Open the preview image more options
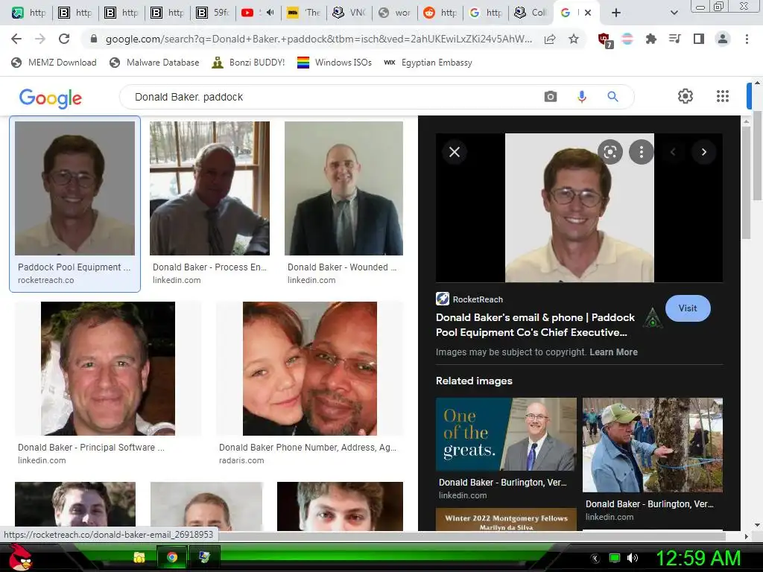This screenshot has width=763, height=572. [x=642, y=152]
